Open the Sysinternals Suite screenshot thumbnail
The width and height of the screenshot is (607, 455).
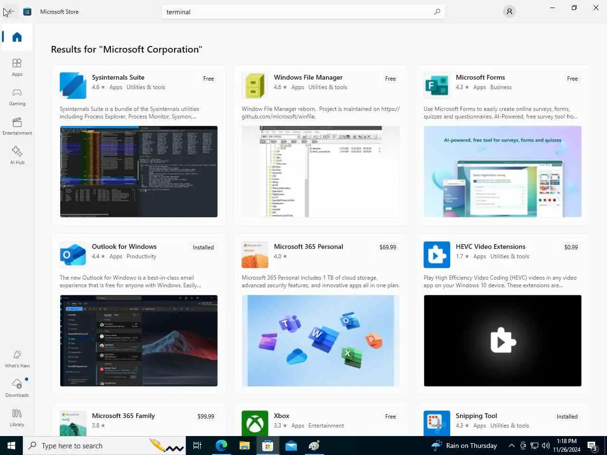point(138,172)
